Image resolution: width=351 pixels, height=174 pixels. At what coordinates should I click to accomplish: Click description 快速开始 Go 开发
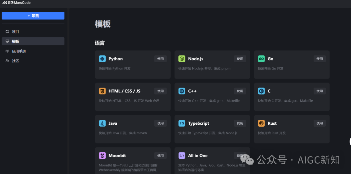point(271,68)
